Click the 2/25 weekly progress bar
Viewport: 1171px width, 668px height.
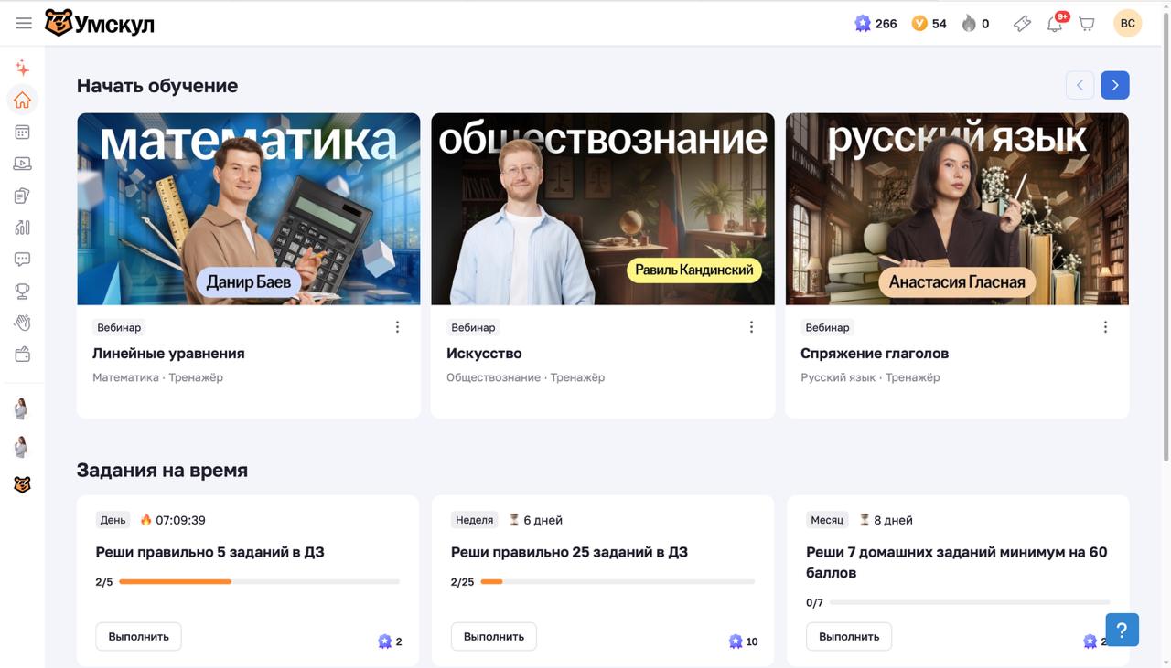click(x=618, y=582)
